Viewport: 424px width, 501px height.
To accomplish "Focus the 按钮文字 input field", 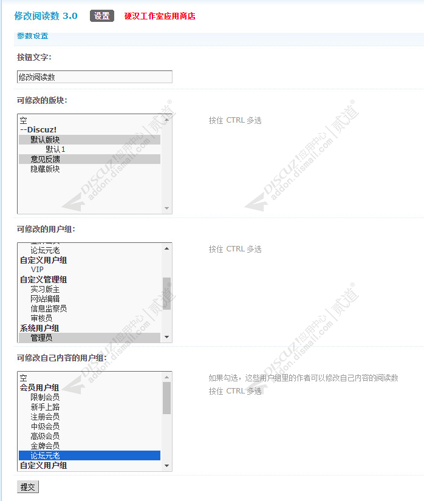I will tap(95, 77).
